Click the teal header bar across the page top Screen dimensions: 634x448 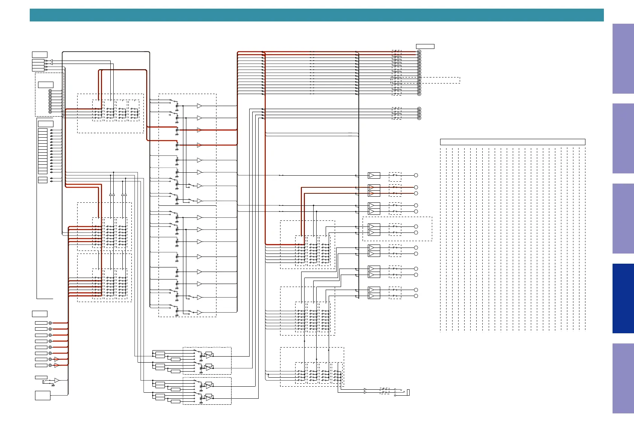(x=317, y=15)
